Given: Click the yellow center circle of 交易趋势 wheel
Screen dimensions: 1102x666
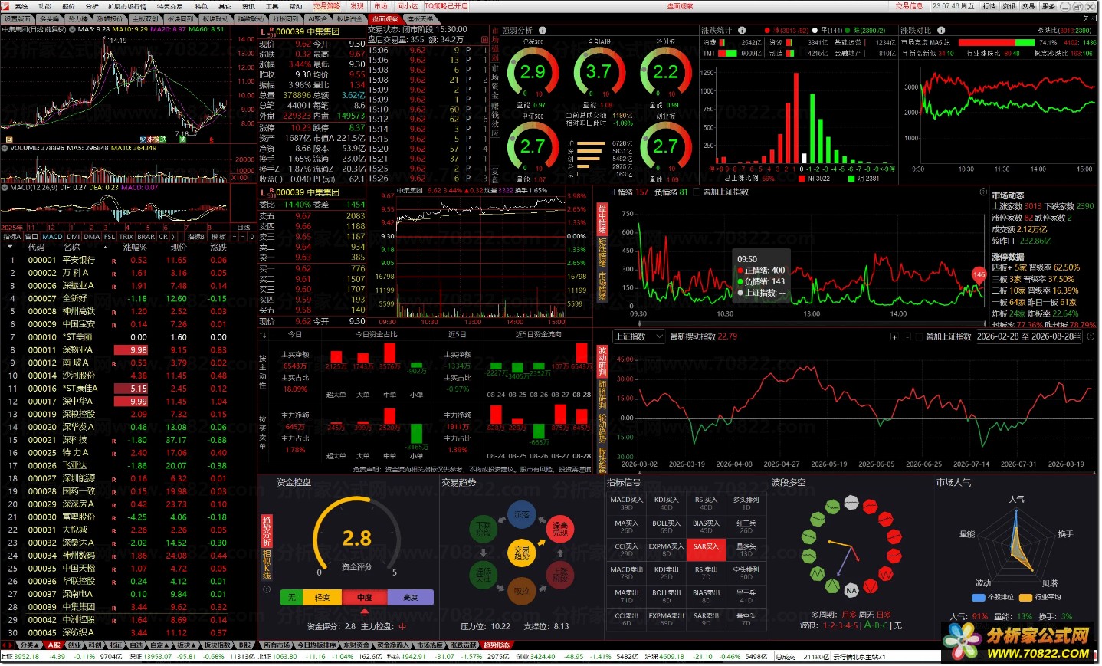Looking at the screenshot, I should (x=522, y=552).
